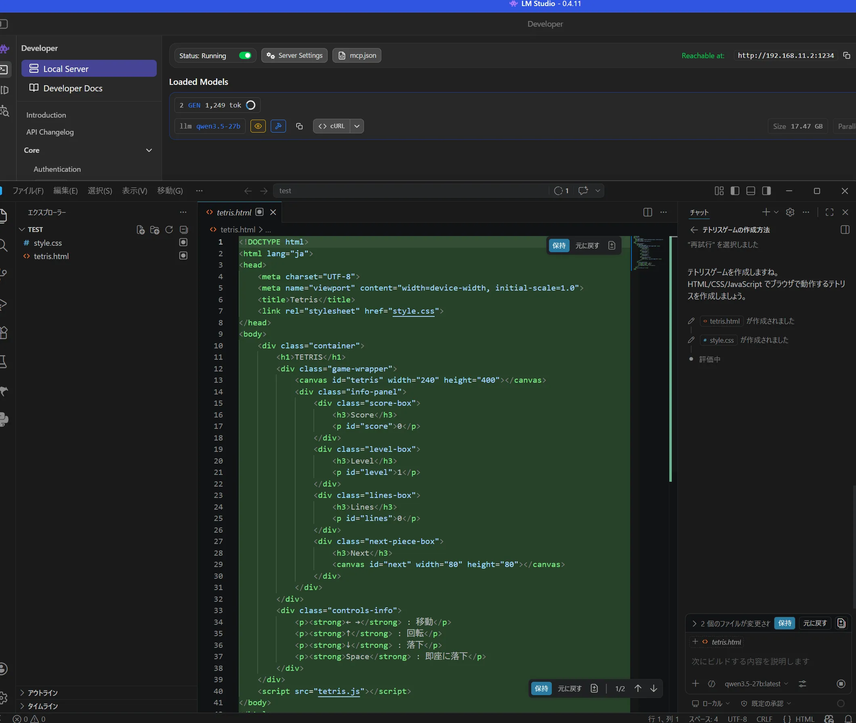Go to next change with down arrow
This screenshot has width=856, height=723.
[654, 689]
